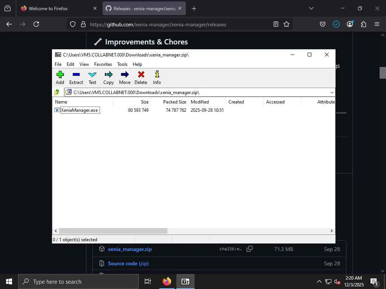Open the notification center icon
Viewport: 386px width, 289px height.
[374, 282]
